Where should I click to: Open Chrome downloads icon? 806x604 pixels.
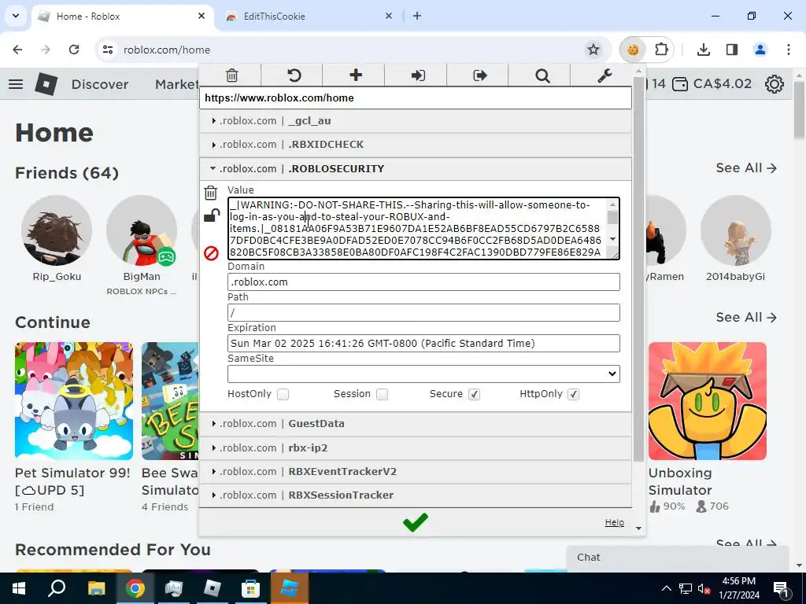704,50
